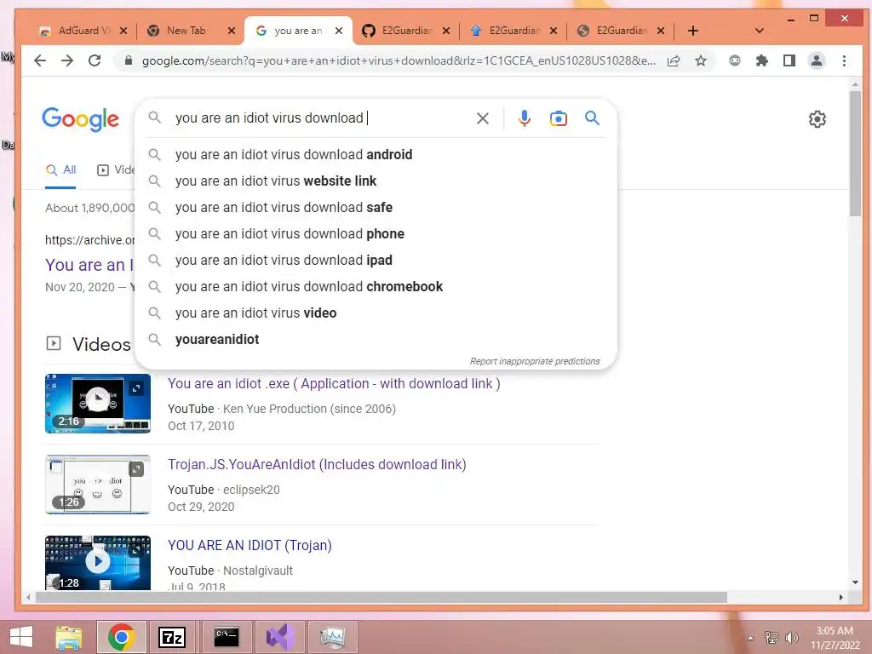
Task: Clear the search box text
Action: (x=483, y=118)
